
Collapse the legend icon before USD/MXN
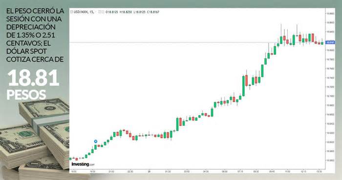[71, 12]
